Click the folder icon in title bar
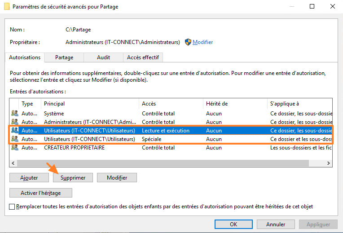The width and height of the screenshot is (343, 233). 7,6
